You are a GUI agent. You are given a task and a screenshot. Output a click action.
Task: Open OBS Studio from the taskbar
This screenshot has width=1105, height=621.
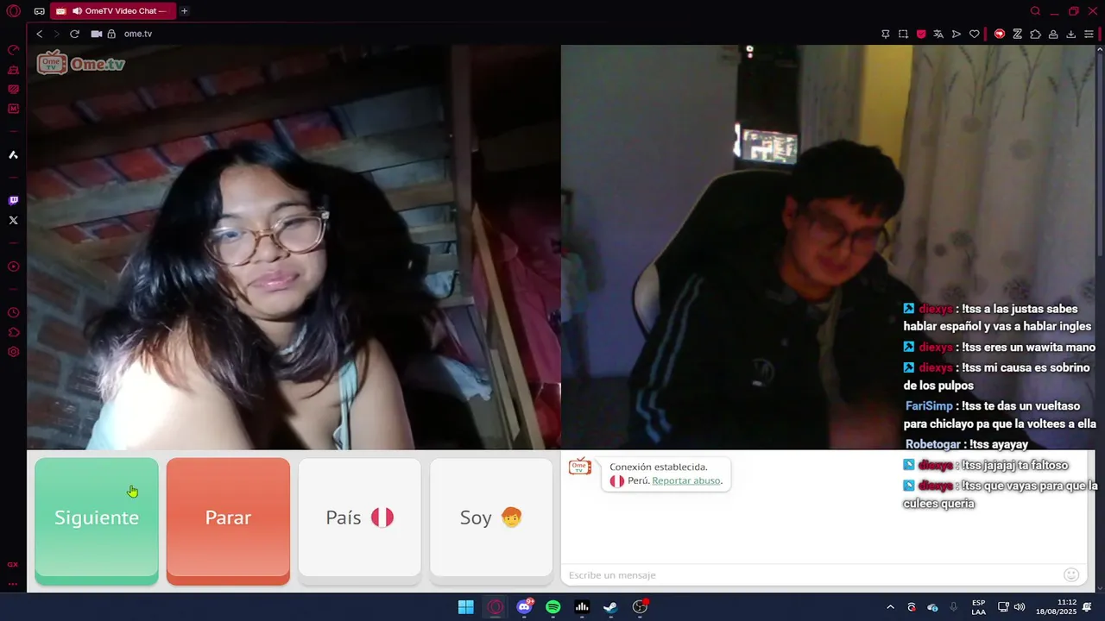(640, 607)
